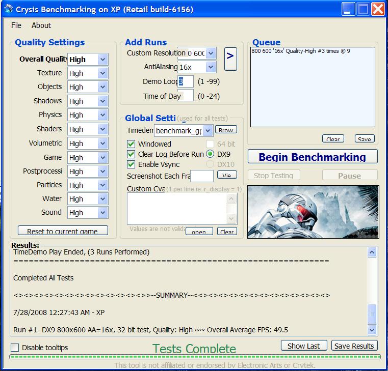Expand the Game quality dropdown
The width and height of the screenshot is (388, 371).
tap(102, 158)
